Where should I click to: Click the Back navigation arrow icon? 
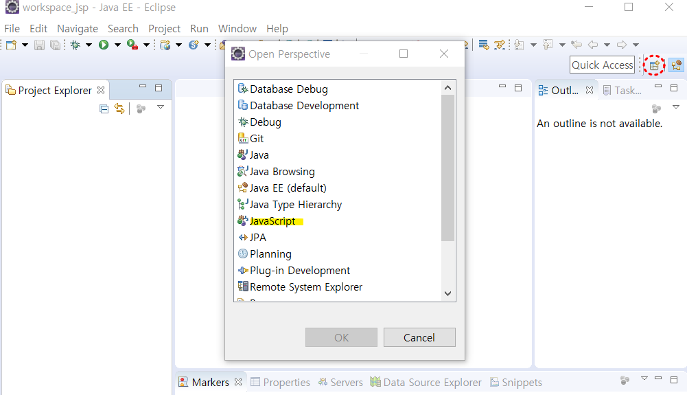[593, 45]
